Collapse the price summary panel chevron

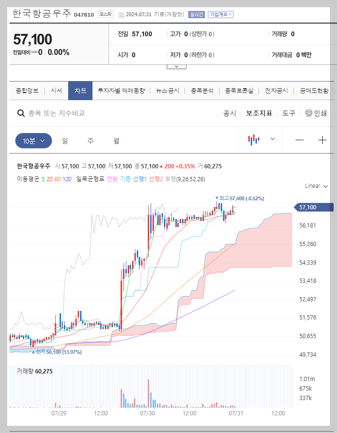coord(176,66)
